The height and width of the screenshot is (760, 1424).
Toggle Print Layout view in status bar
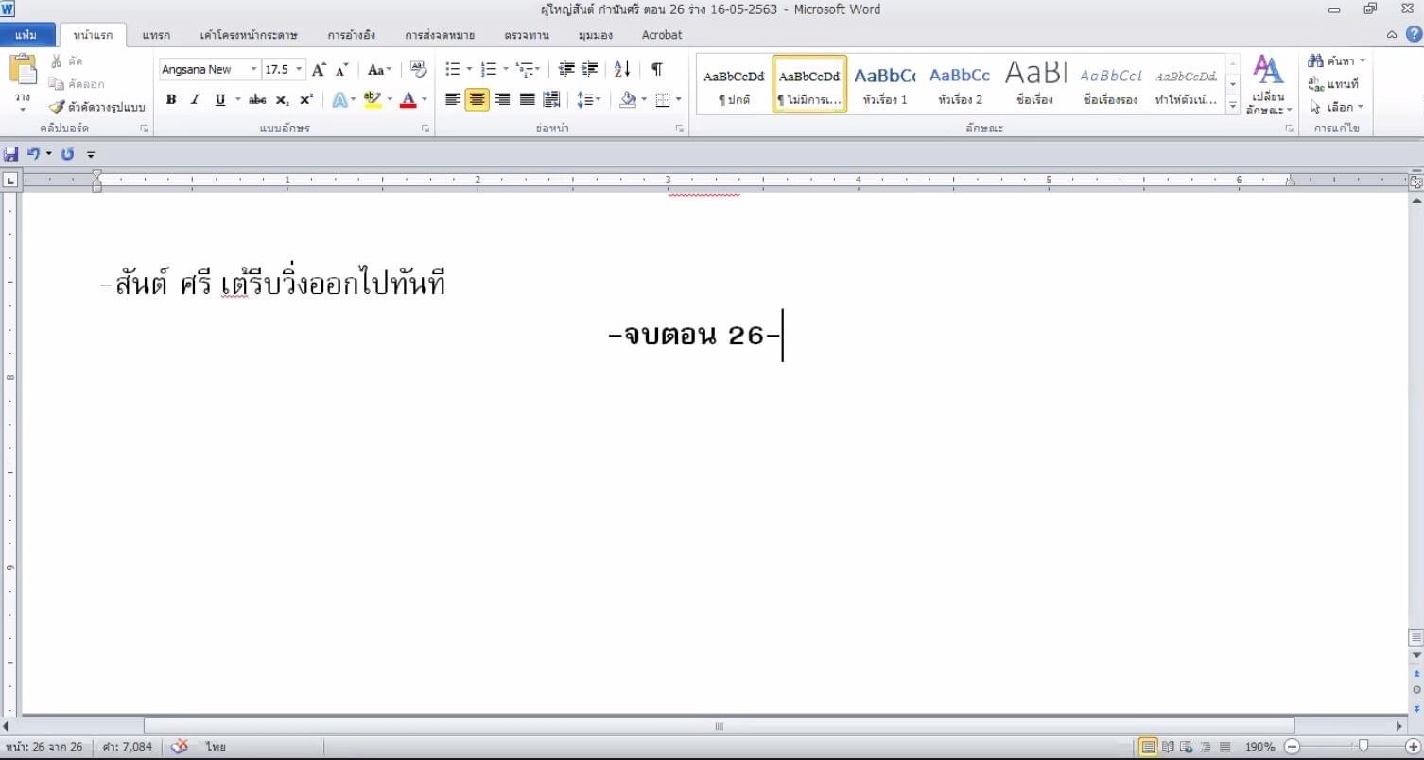[1148, 747]
